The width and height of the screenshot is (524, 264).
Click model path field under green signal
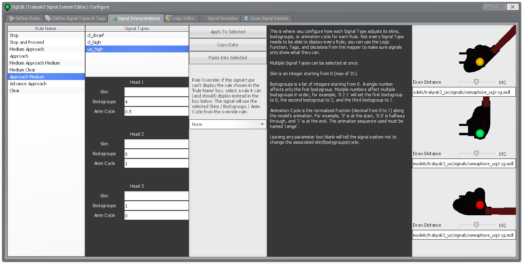tap(464, 164)
